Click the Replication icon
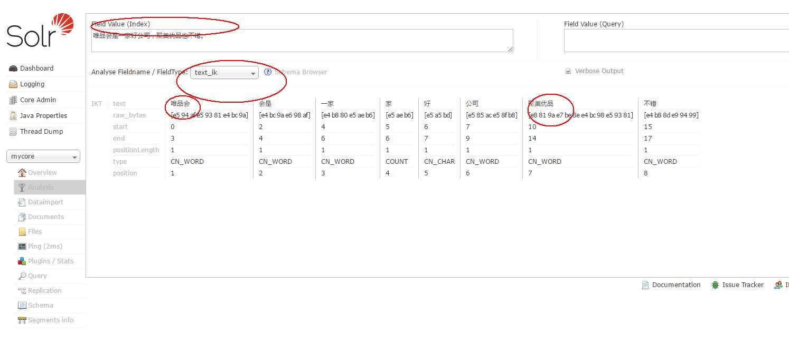The image size is (789, 344). [22, 291]
